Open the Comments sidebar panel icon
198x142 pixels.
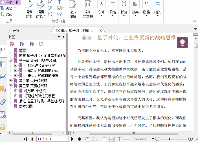[3, 89]
